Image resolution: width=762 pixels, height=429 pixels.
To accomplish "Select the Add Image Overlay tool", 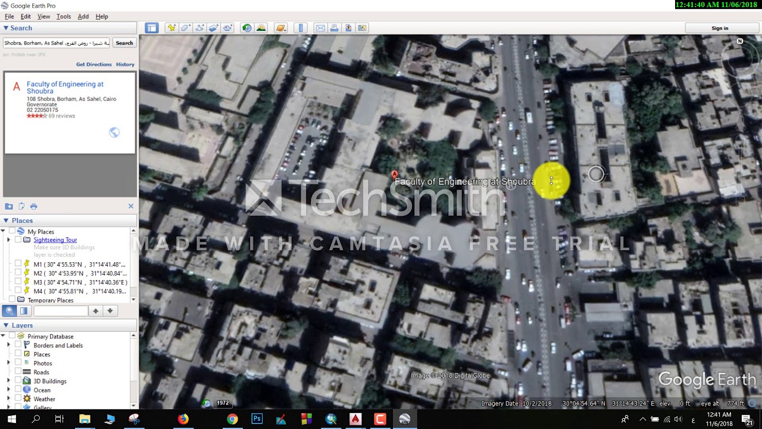I will [214, 28].
